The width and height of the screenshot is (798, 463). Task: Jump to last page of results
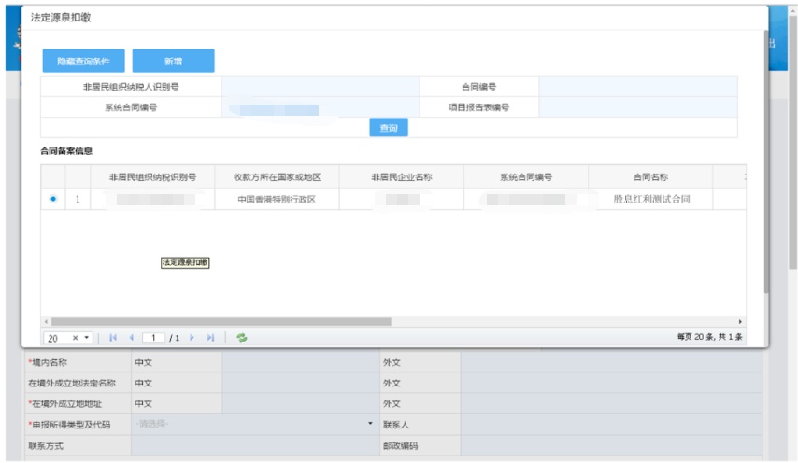pos(211,337)
